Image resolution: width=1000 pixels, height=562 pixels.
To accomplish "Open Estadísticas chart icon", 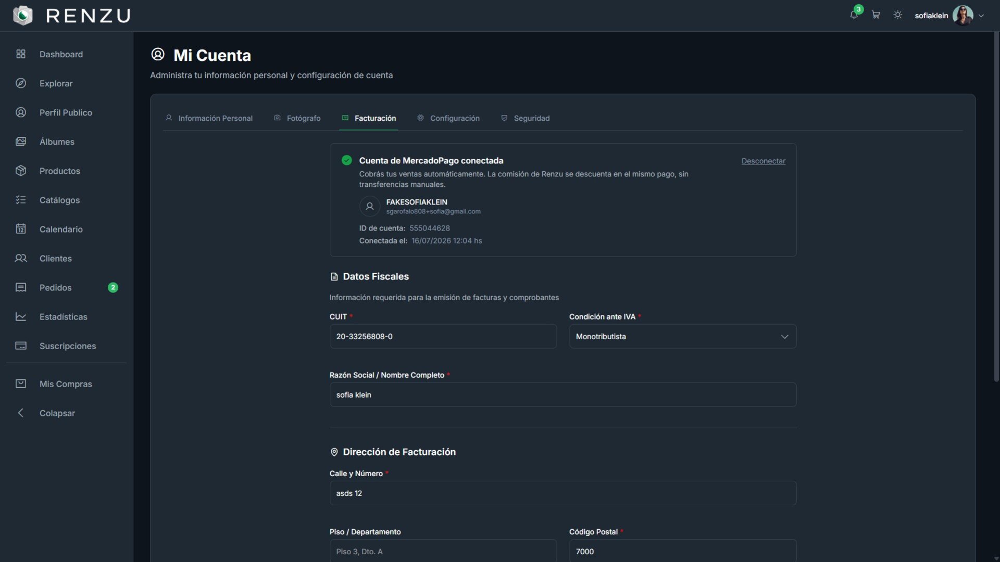I will tap(21, 316).
